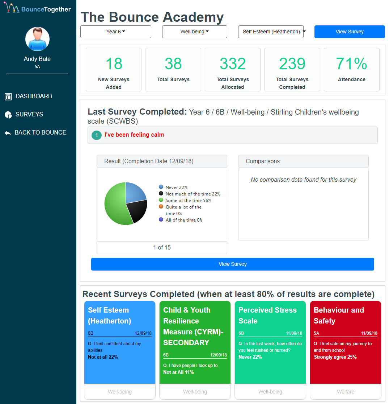This screenshot has width=389, height=404.
Task: Click The Bounce Academy heading
Action: [x=152, y=17]
